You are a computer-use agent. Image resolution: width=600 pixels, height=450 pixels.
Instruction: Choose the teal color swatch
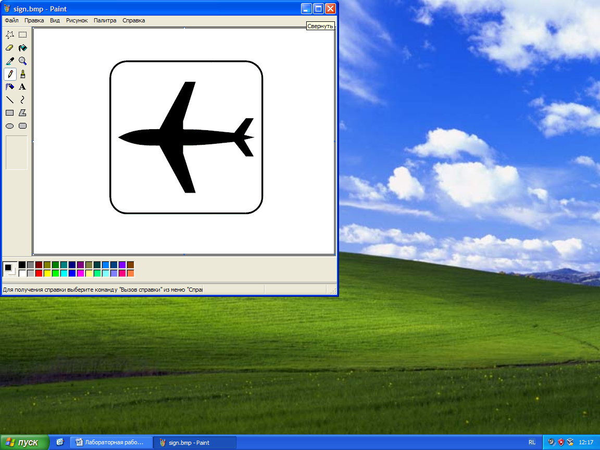(64, 265)
